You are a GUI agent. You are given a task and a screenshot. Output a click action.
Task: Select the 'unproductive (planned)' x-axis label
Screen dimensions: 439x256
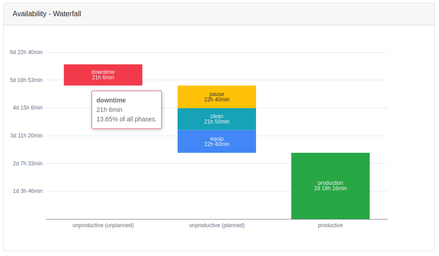click(x=216, y=225)
